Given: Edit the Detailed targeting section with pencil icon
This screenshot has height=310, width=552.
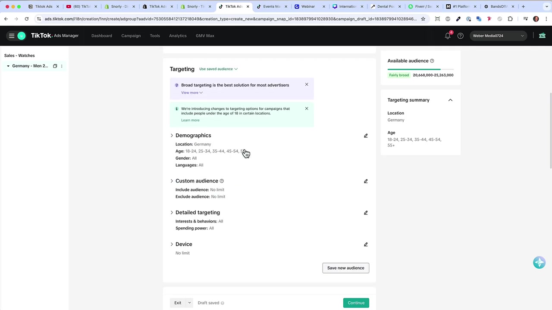Looking at the screenshot, I should (x=366, y=213).
